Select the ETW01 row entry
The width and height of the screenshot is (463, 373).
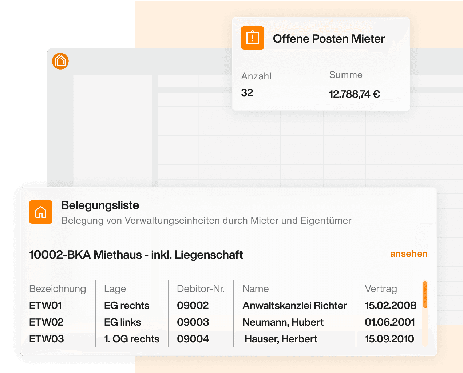point(45,306)
